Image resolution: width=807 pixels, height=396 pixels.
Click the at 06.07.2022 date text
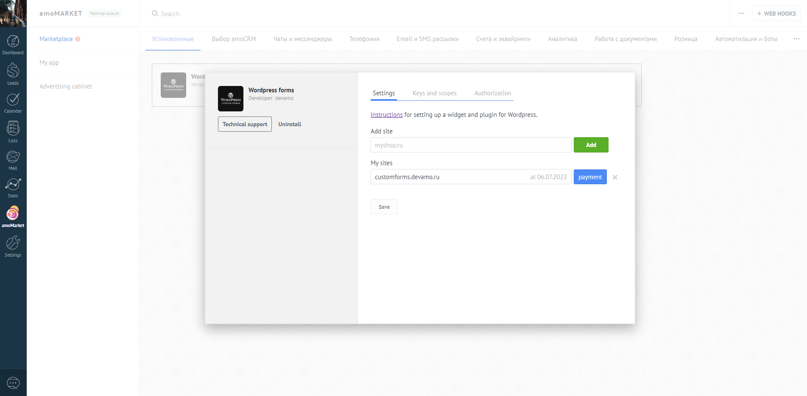click(548, 177)
